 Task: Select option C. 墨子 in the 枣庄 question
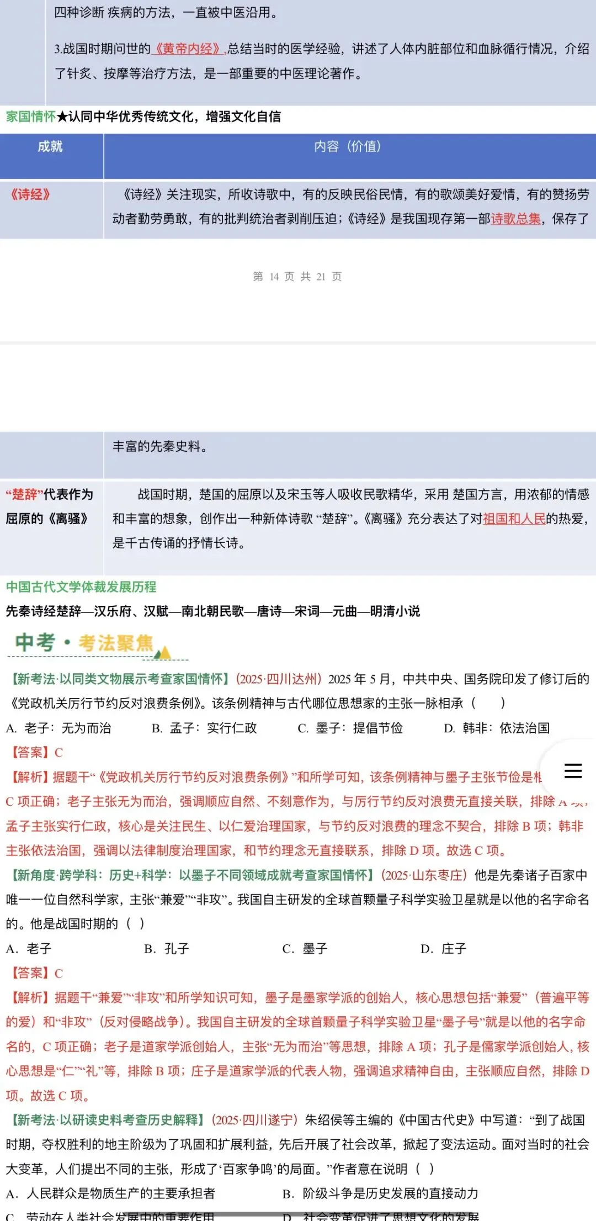coord(305,948)
